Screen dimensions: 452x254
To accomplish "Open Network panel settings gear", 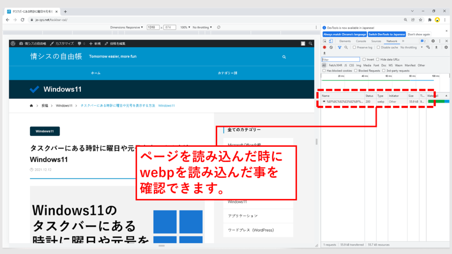I will [x=446, y=48].
